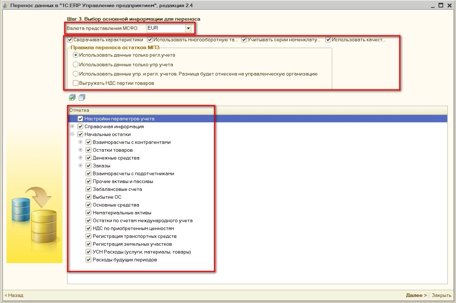
Task: Uncheck Выбытие ОС checkbox
Action: [x=88, y=197]
